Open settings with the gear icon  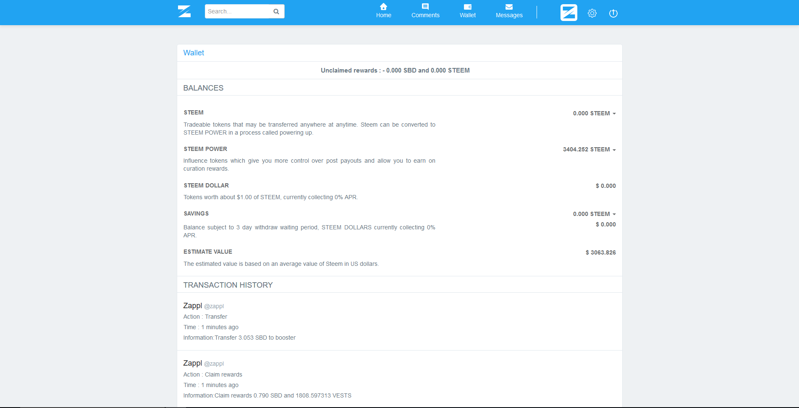592,13
